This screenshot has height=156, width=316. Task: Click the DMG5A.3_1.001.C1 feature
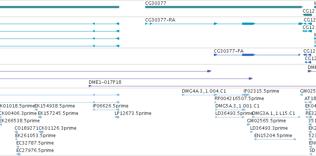point(230,110)
